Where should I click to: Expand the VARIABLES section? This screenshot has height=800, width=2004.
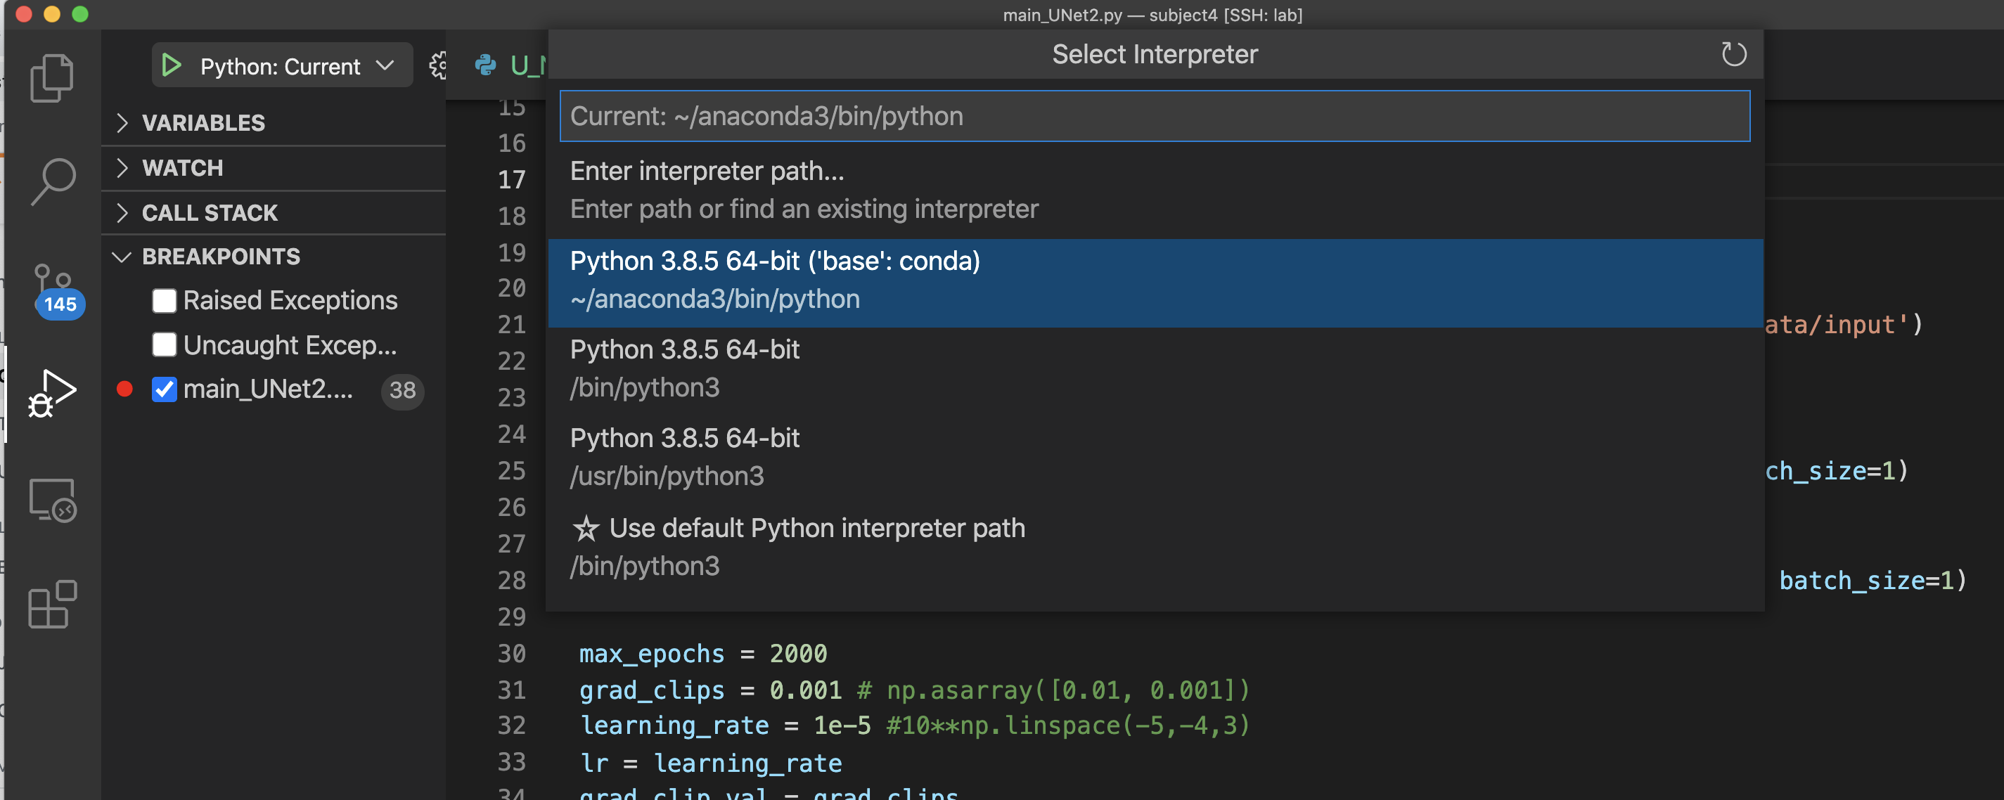pyautogui.click(x=203, y=123)
